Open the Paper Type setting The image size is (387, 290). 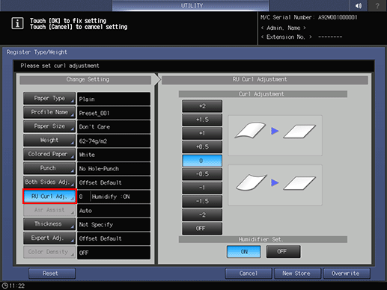(x=49, y=99)
